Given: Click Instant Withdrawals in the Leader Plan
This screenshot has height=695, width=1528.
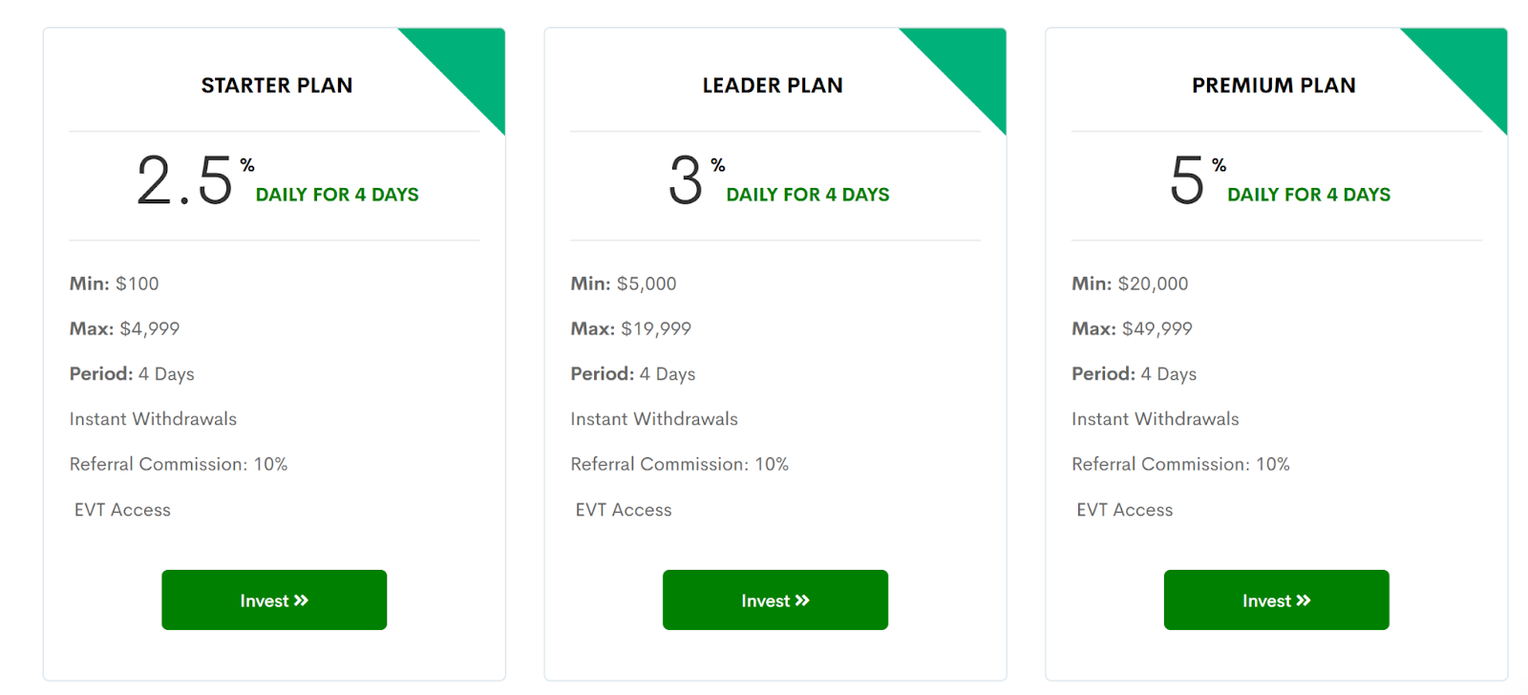Looking at the screenshot, I should pos(654,419).
